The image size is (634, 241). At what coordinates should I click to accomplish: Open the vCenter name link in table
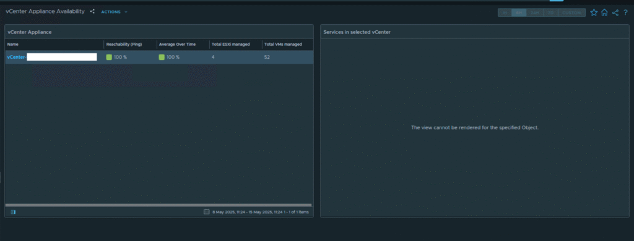(17, 57)
